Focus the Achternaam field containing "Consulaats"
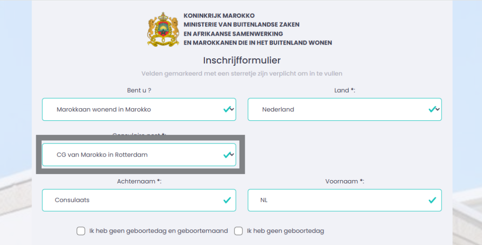Screen dimensions: 482x245 click(x=139, y=200)
